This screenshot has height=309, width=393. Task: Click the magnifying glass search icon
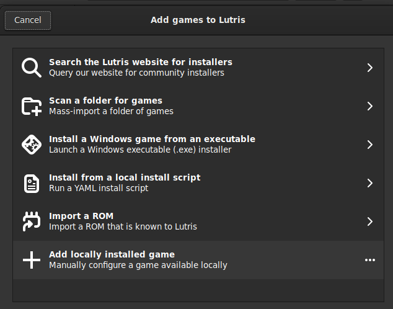tap(31, 68)
